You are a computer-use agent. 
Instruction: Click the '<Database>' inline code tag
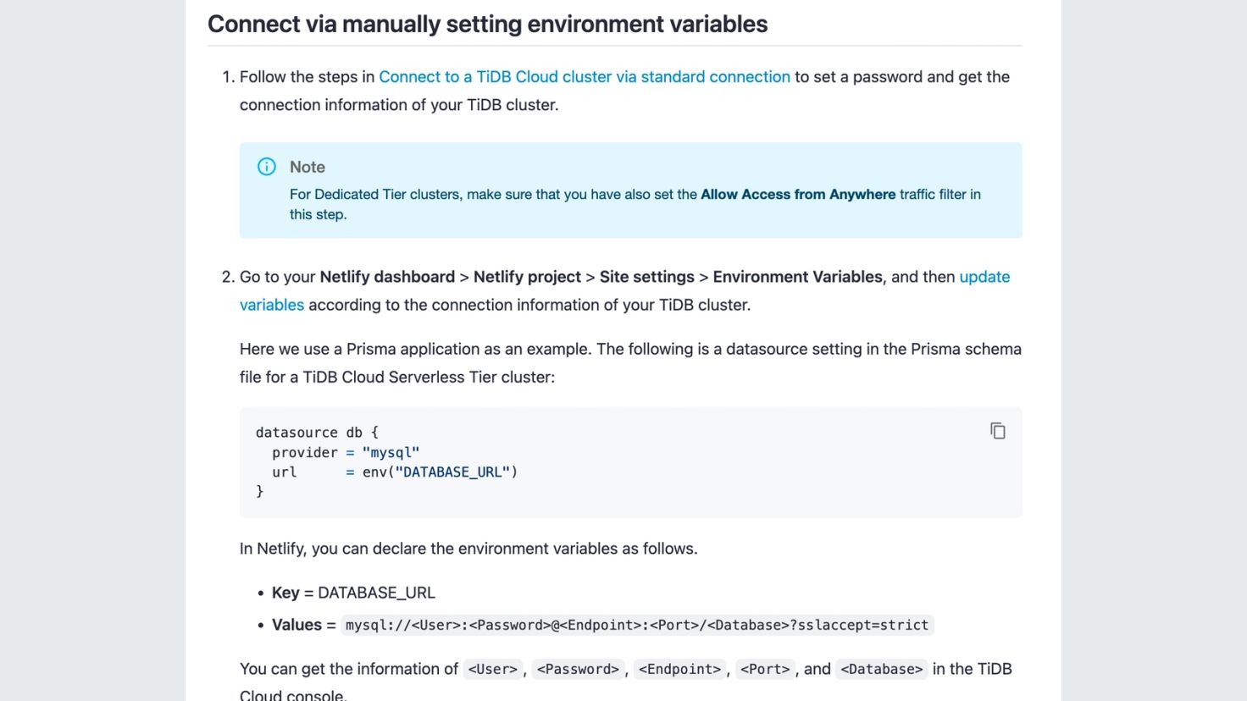coord(881,670)
